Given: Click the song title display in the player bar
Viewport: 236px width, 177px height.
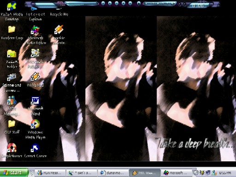Looking at the screenshot, I should click(x=160, y=4).
